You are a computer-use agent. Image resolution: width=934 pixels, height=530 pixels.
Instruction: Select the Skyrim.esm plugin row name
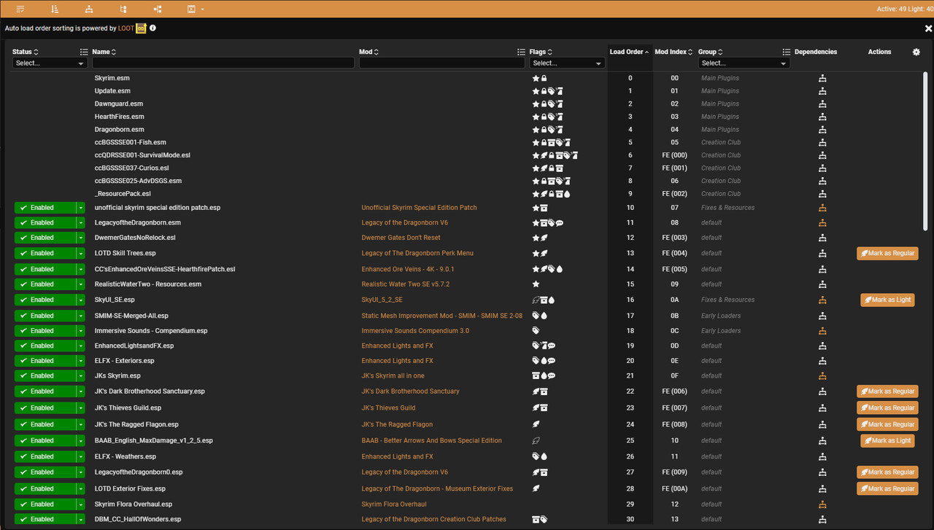coord(112,78)
